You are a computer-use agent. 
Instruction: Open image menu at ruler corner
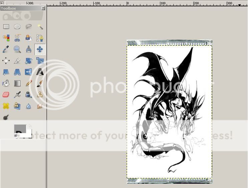point(2,3)
